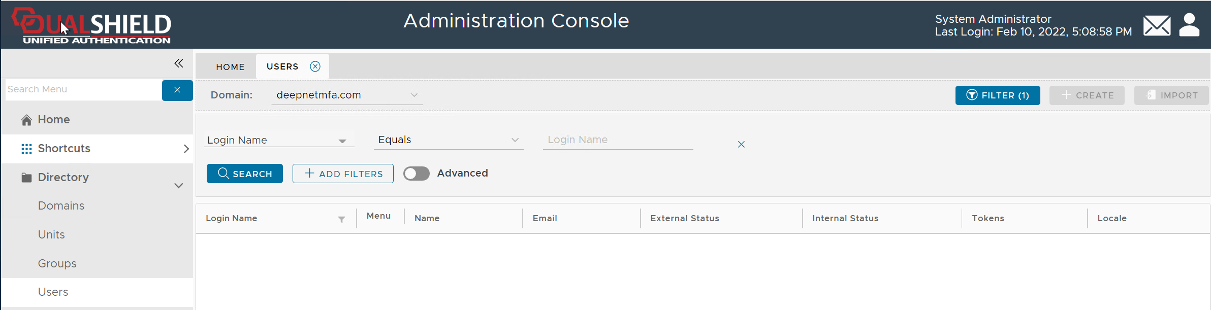
Task: Clear the Search Menu box
Action: pyautogui.click(x=177, y=90)
